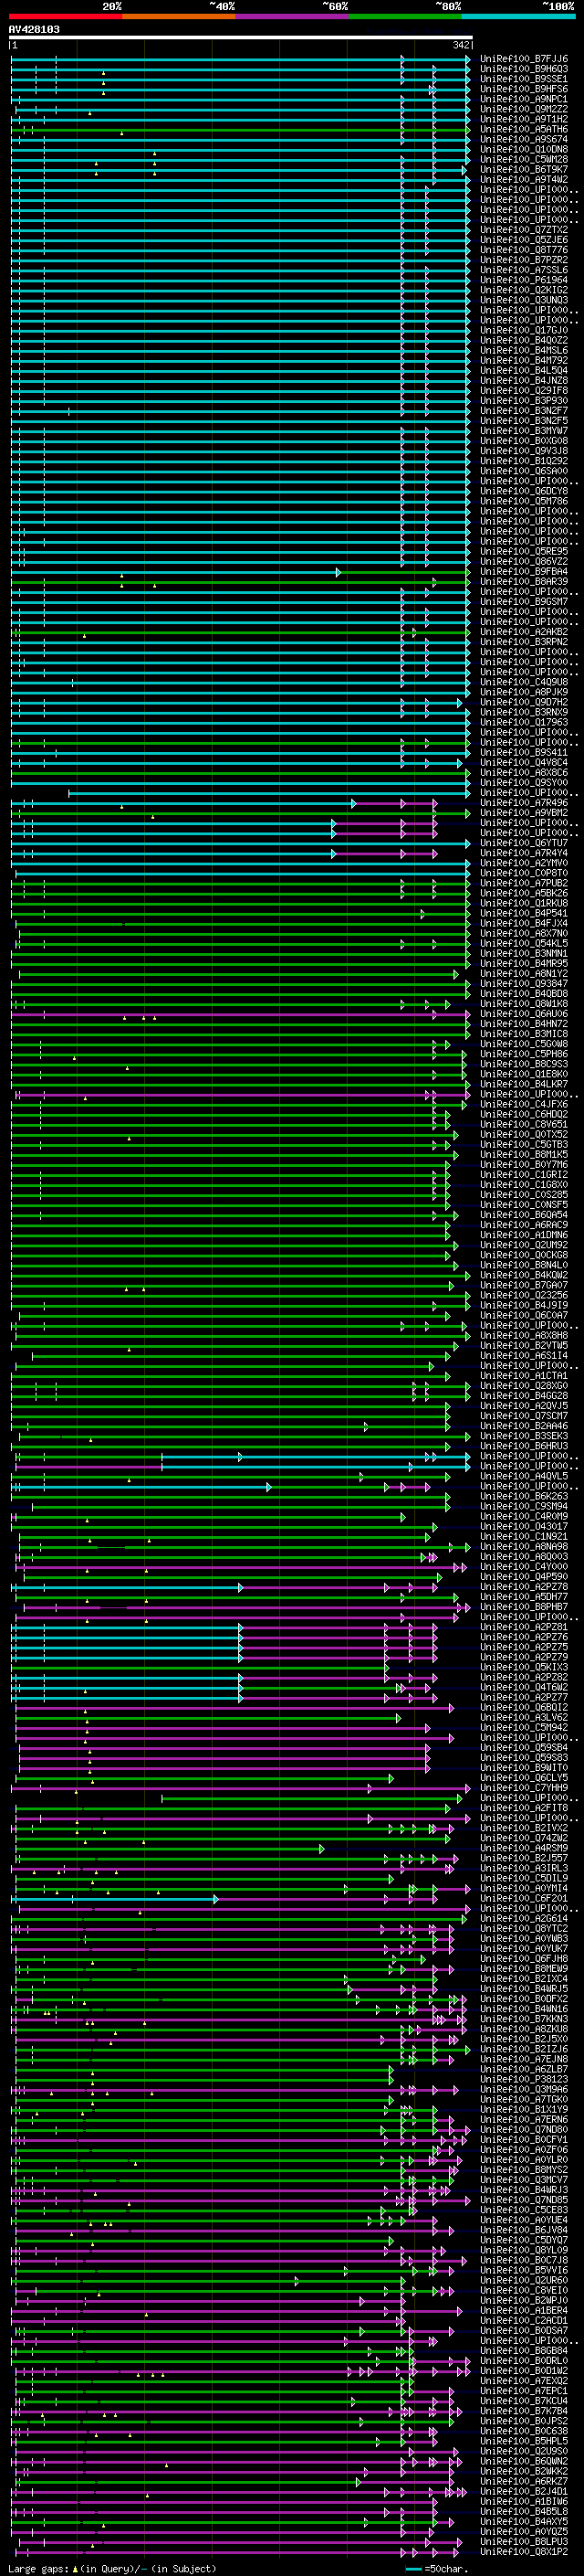Screen dimensions: 584x2576
Task: Select label UniRef100_Q6DCY8
Action: click(x=524, y=491)
